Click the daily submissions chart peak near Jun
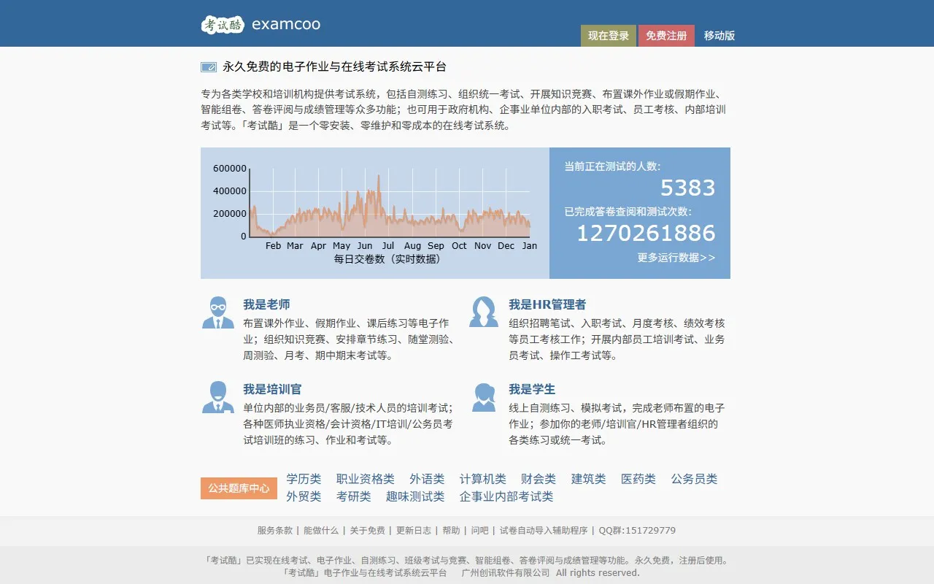The height and width of the screenshot is (584, 934). (378, 179)
